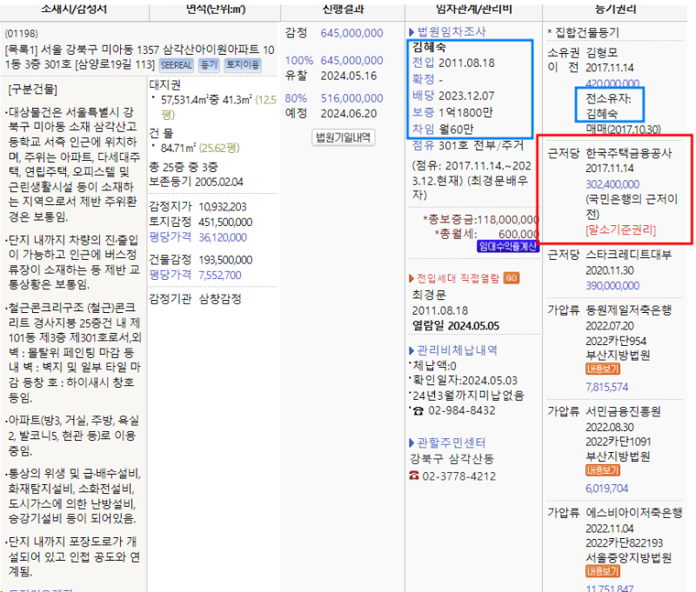The image size is (696, 592).
Task: Open 내용보기 for 서민금융진흥원 seizure
Action: pyautogui.click(x=603, y=469)
